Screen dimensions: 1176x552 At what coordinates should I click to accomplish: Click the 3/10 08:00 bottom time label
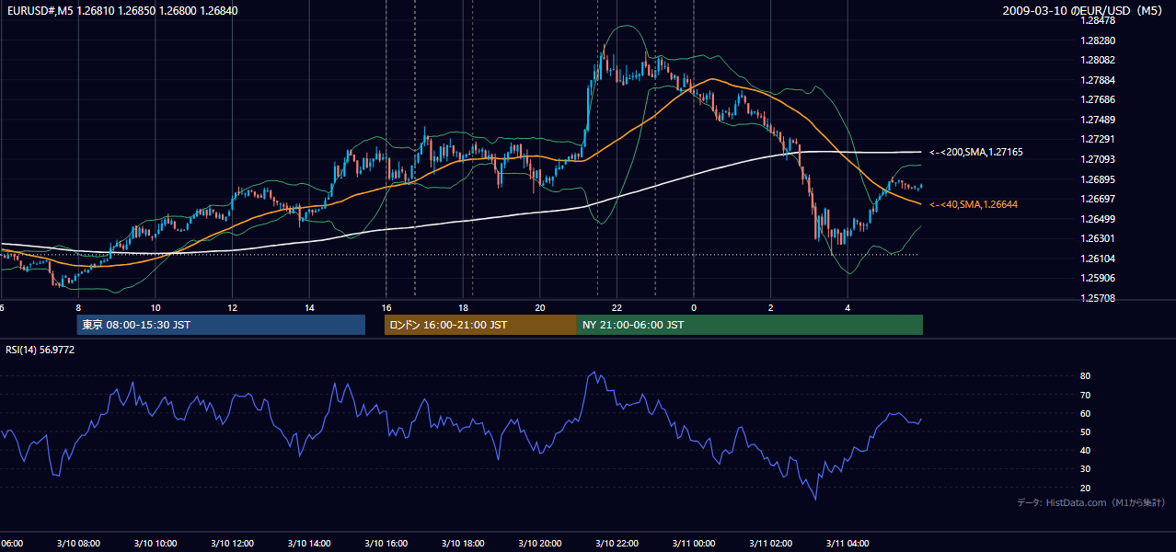pos(76,543)
